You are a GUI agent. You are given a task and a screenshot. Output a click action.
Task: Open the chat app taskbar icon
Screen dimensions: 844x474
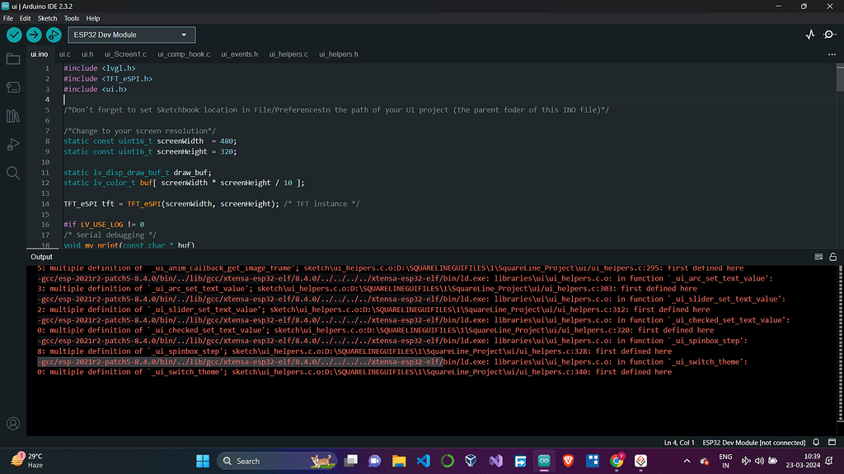click(x=375, y=461)
